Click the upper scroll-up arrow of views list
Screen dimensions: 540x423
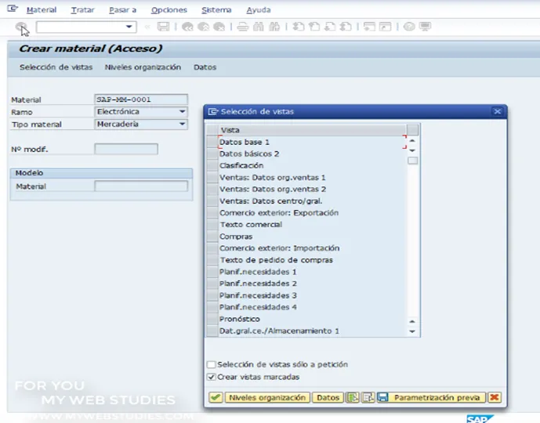coord(412,141)
